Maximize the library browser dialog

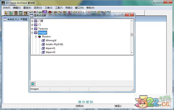tap(122, 15)
